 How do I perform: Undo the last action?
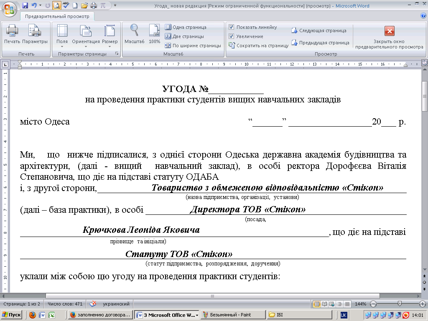[x=34, y=5]
